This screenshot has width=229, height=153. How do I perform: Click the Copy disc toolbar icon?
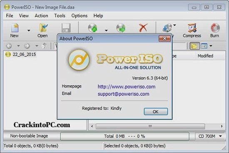pos(167,28)
